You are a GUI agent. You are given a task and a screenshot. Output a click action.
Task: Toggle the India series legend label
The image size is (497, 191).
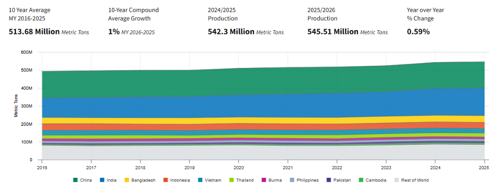point(112,180)
